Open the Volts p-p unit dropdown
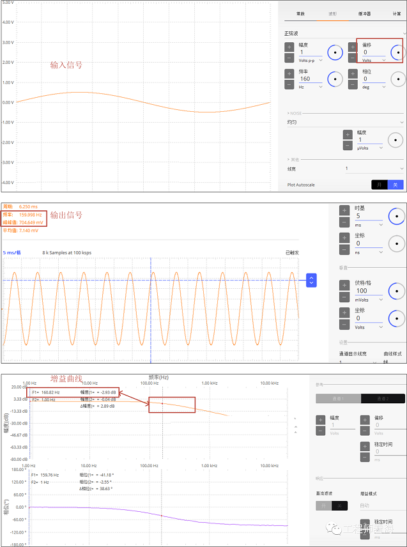The image size is (407, 547). pyautogui.click(x=311, y=60)
